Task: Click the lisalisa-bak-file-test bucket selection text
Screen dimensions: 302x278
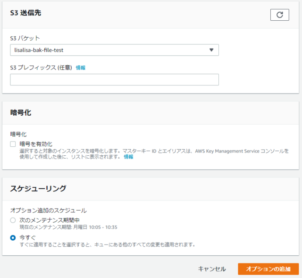Action: pyautogui.click(x=39, y=50)
